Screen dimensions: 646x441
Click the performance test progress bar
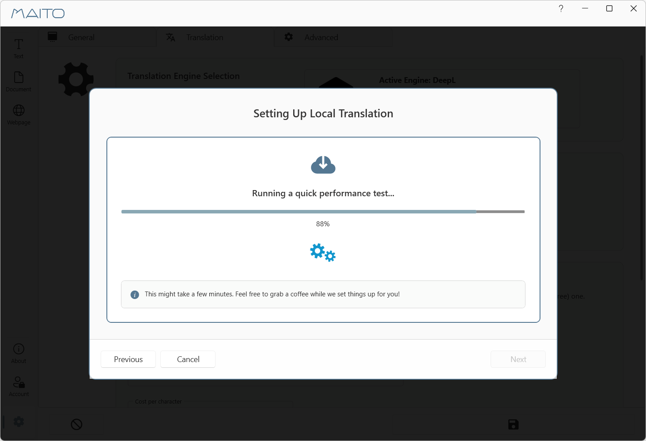pos(323,212)
